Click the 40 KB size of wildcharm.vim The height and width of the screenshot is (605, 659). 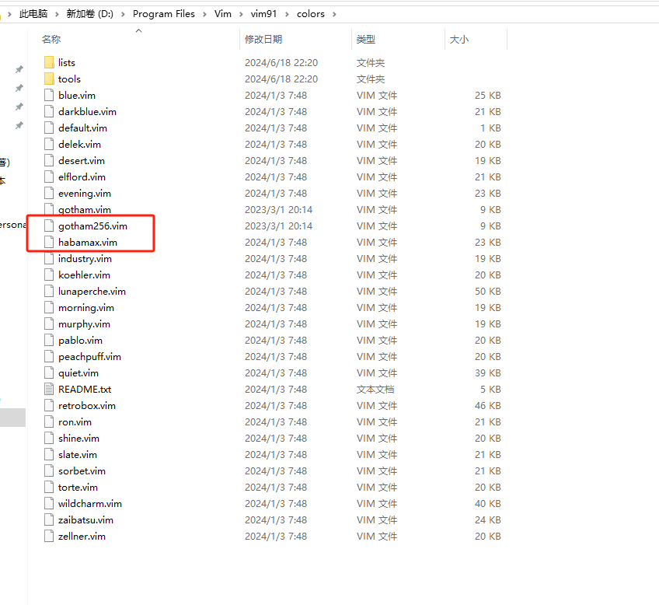point(488,504)
